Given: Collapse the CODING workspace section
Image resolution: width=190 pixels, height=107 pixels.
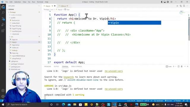Looking at the screenshot, I should [x=24, y=9].
